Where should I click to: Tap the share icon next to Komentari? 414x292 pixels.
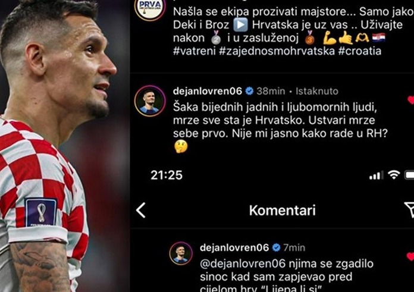[x=409, y=210]
